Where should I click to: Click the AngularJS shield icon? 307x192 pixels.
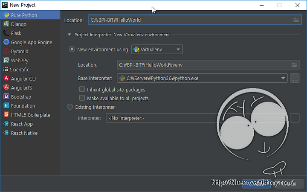pyautogui.click(x=6, y=87)
